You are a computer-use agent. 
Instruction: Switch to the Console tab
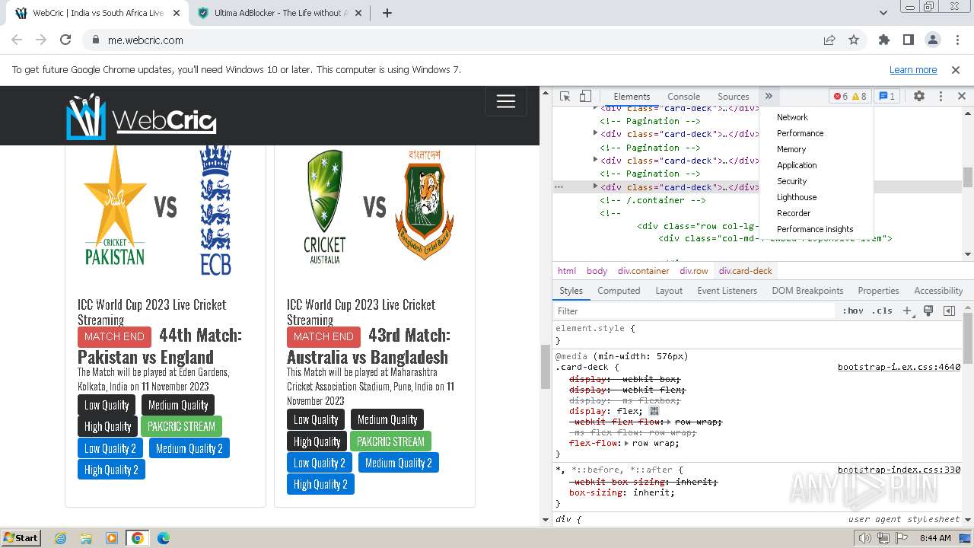683,97
